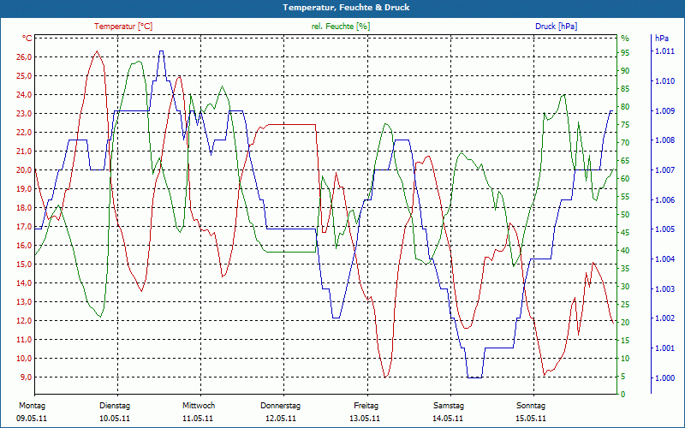Click the 1.000 pressure axis value

click(x=664, y=377)
